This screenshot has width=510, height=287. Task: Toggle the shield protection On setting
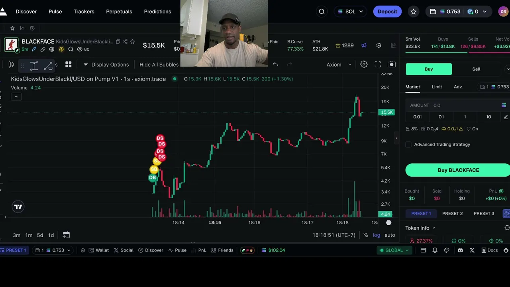pyautogui.click(x=472, y=129)
